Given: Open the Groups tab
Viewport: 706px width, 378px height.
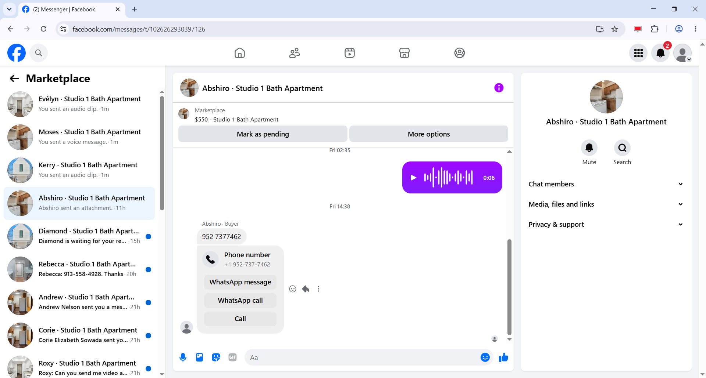Looking at the screenshot, I should click(x=460, y=53).
